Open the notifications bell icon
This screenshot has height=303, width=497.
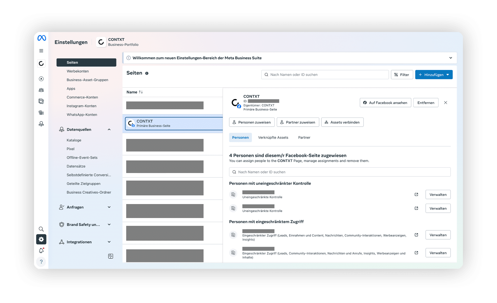tap(41, 250)
